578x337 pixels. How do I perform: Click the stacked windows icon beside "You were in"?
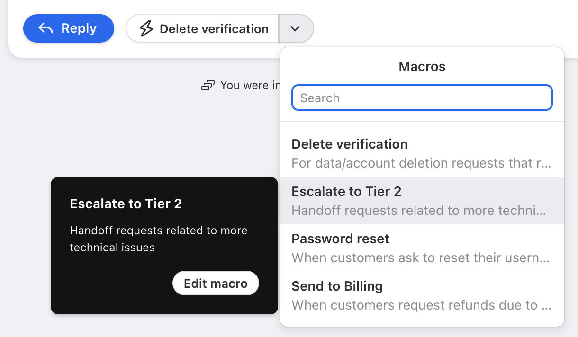point(208,85)
